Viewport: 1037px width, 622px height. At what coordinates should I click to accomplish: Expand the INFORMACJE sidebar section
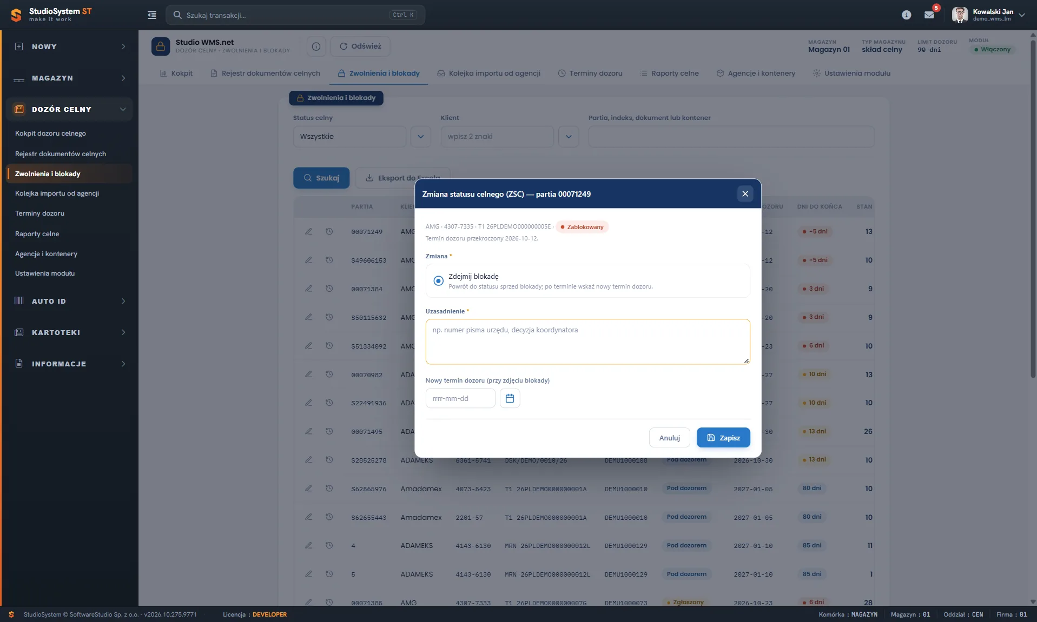(70, 364)
